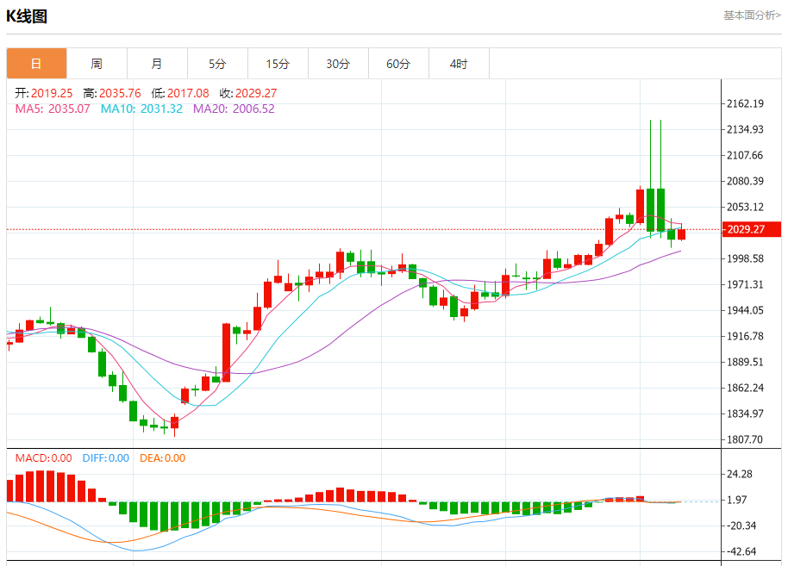This screenshot has width=788, height=566.
Task: Click the opening price 2019.25
Action: [x=52, y=93]
